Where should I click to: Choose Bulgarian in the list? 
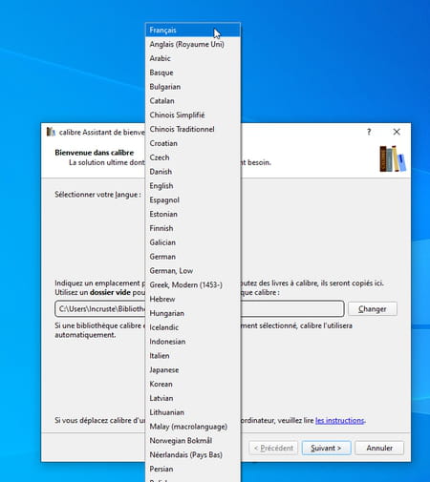point(193,87)
